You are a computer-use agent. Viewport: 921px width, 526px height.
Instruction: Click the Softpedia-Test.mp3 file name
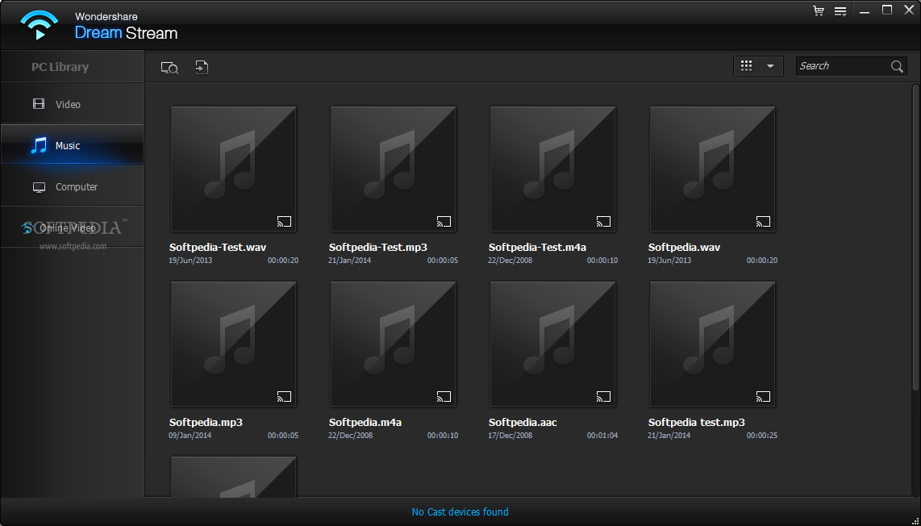click(378, 248)
